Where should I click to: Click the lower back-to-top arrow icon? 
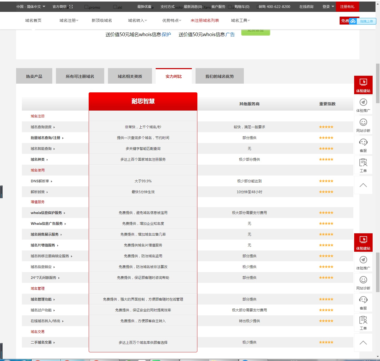tap(363, 343)
